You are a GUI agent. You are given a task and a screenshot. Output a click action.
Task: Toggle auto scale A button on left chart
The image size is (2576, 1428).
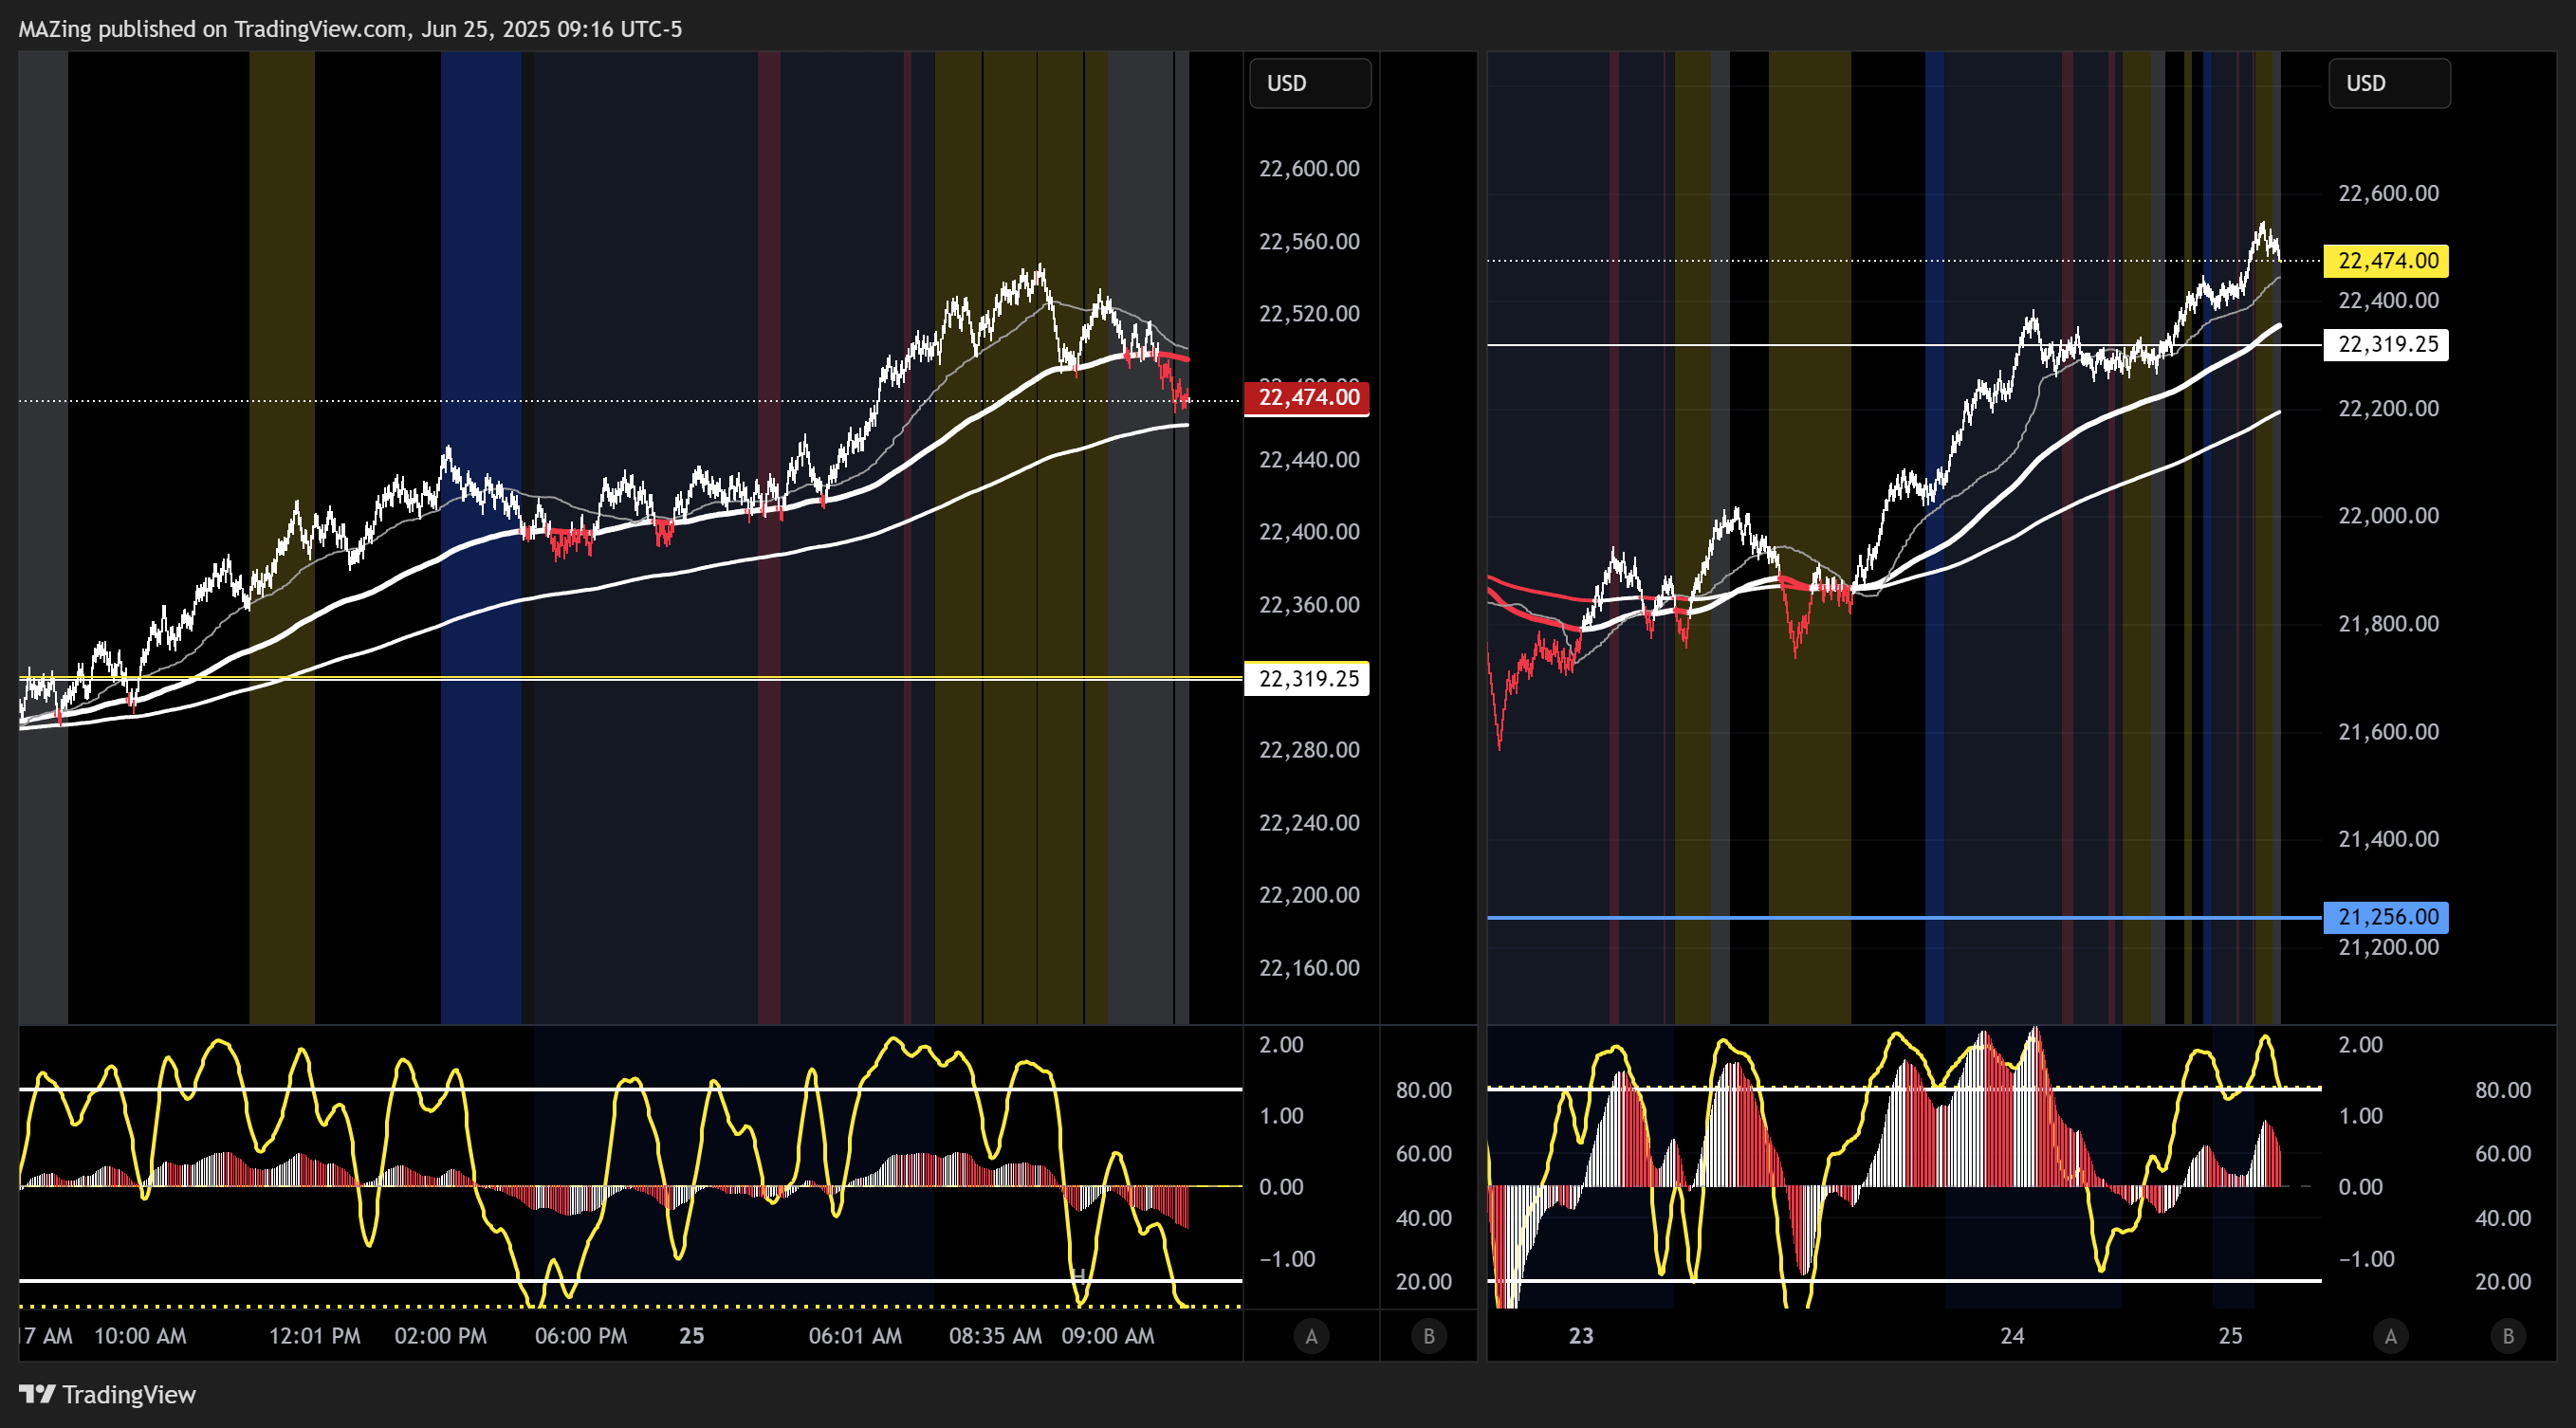click(1311, 1336)
